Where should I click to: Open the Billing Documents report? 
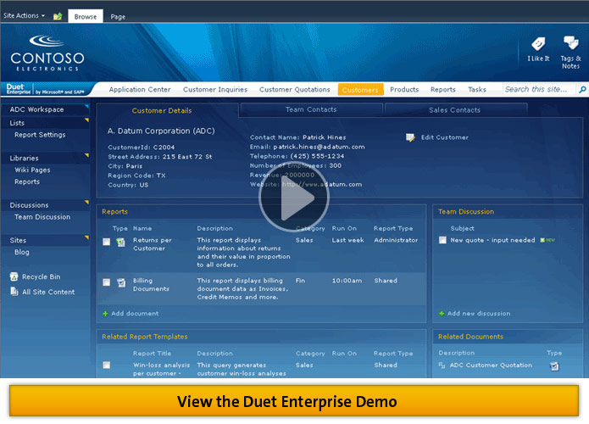point(151,285)
